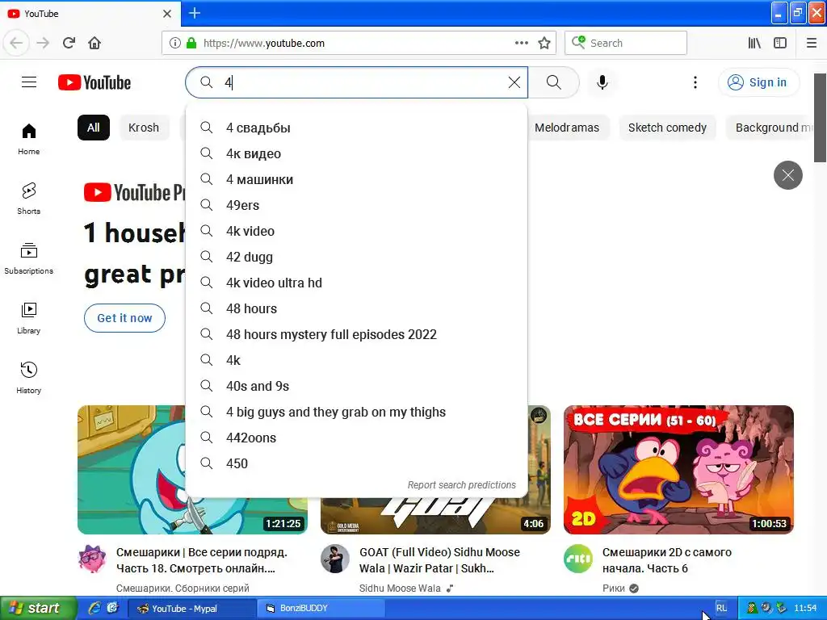Choose suggestion "4к видео"
Screen dimensions: 827x620
pyautogui.click(x=356, y=153)
